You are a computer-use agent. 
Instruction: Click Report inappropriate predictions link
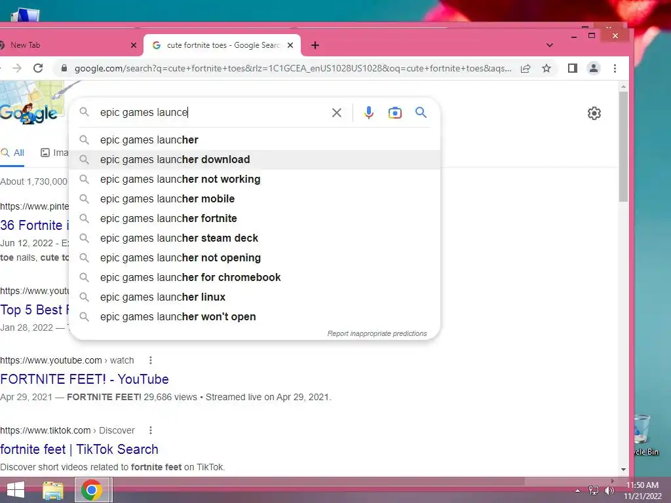(377, 333)
